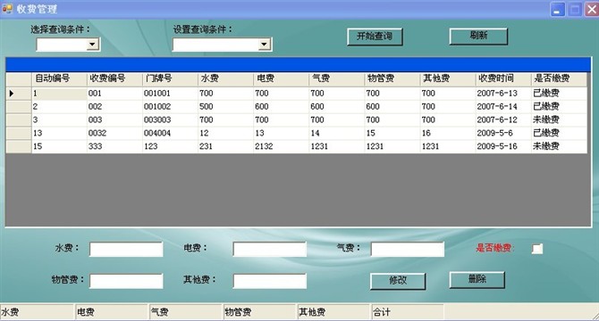This screenshot has width=599, height=321.
Task: Expand the 设置查询条件 combo box
Action: (264, 45)
